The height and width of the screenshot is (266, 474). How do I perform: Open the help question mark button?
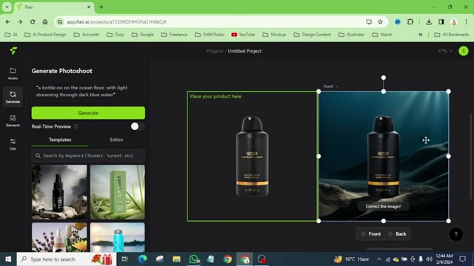coord(456,234)
